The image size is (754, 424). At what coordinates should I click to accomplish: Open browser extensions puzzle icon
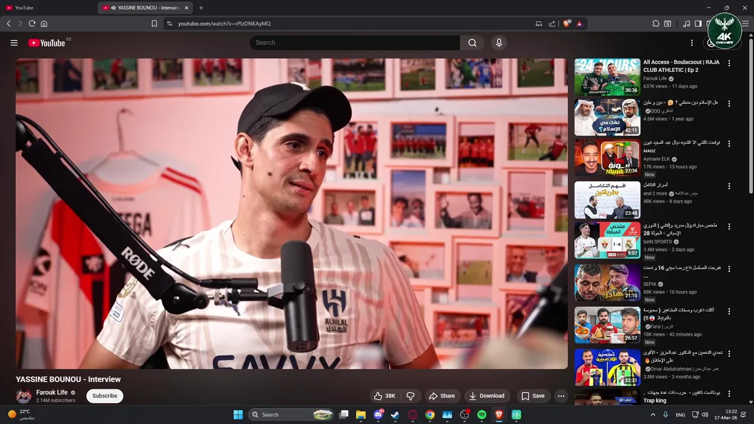point(656,24)
